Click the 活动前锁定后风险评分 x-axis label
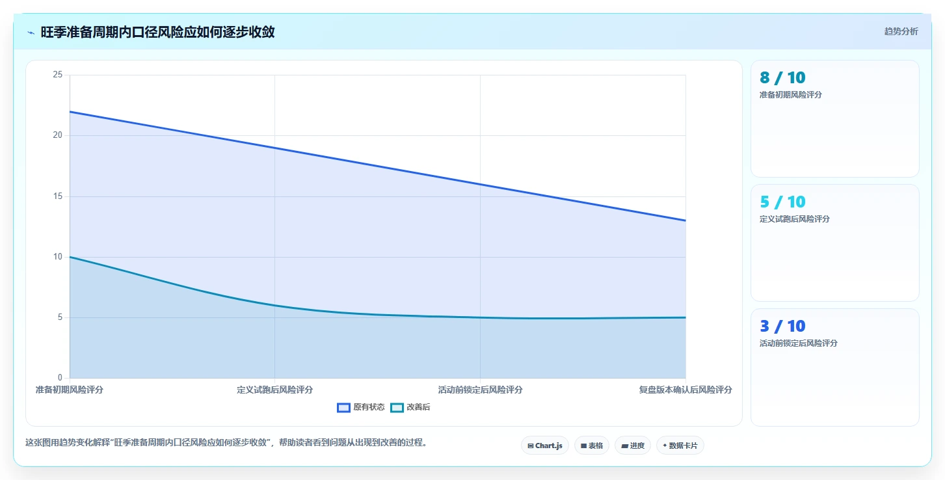Screen dimensions: 945x480 point(480,390)
